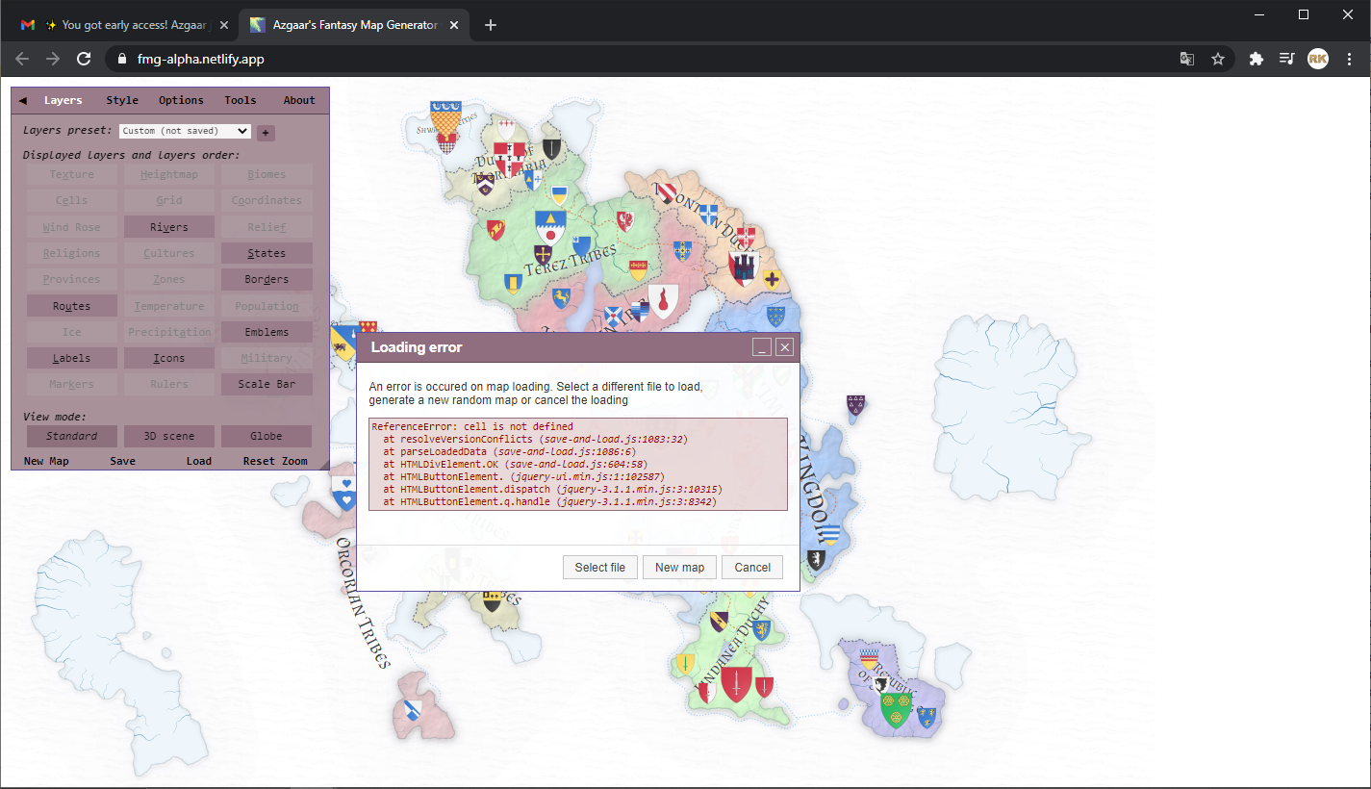This screenshot has height=789, width=1371.
Task: Open Google Translate icon in the address bar
Action: (1186, 59)
